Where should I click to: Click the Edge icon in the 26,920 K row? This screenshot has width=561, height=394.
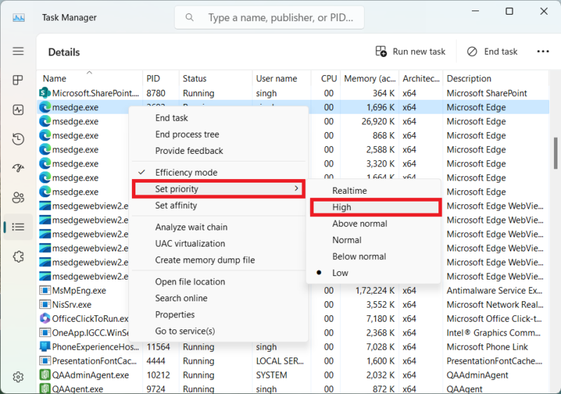45,122
